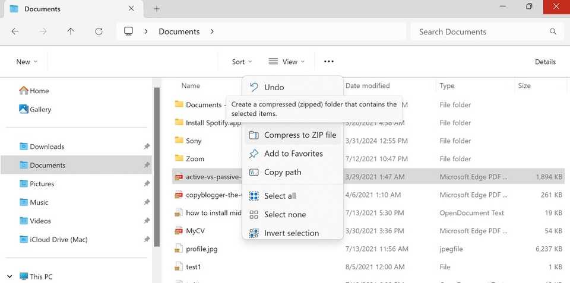Open the Sort dropdown
This screenshot has height=283, width=570.
pos(242,62)
